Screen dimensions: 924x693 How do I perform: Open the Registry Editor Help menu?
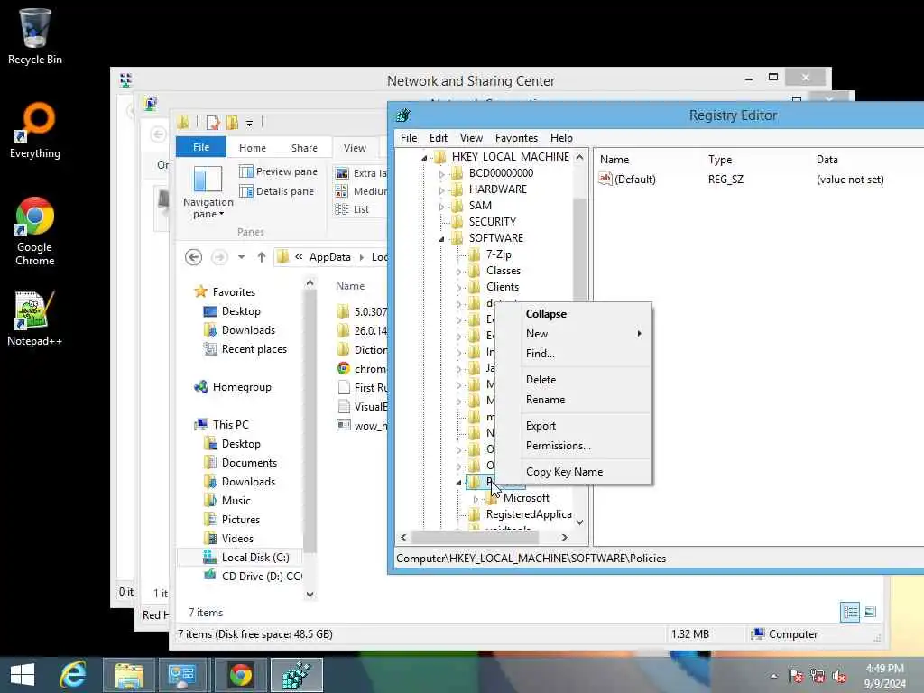click(x=561, y=138)
